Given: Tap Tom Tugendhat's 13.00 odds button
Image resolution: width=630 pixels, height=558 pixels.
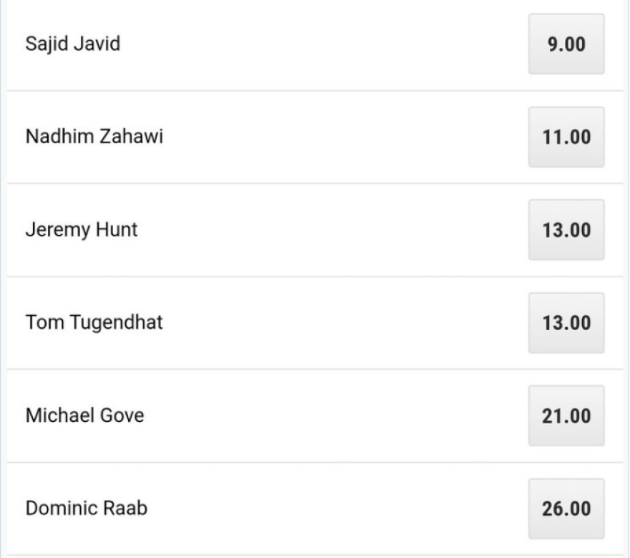Looking at the screenshot, I should pos(566,323).
